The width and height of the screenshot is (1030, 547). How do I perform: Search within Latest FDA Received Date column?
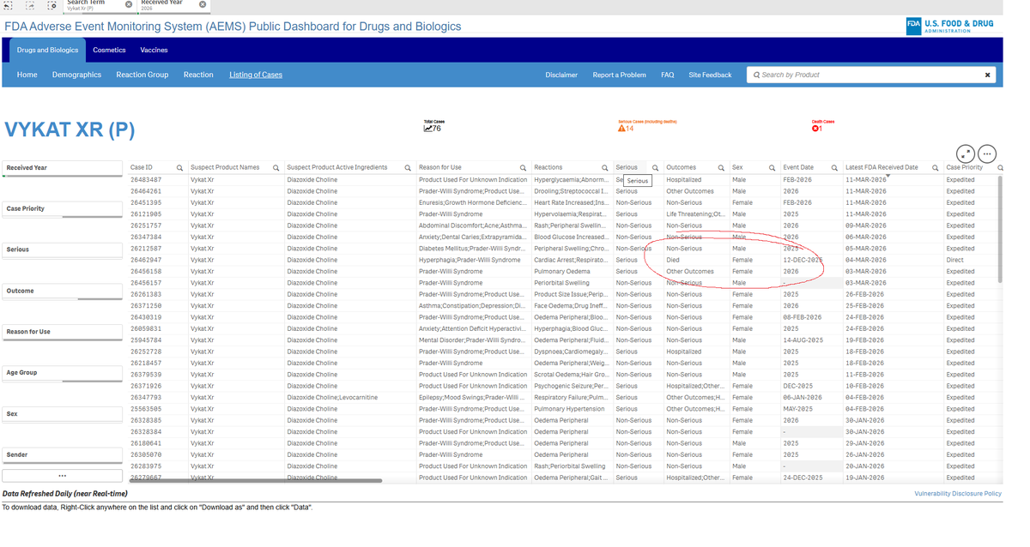coord(935,168)
